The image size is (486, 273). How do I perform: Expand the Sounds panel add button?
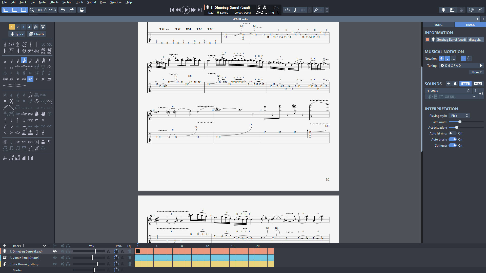tap(449, 84)
